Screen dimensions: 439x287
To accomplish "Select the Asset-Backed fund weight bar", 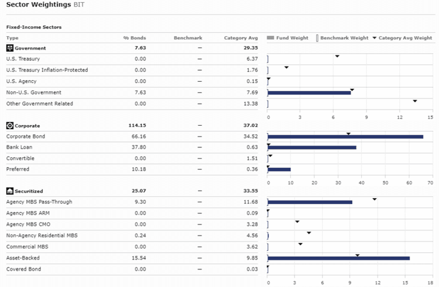I will point(338,258).
